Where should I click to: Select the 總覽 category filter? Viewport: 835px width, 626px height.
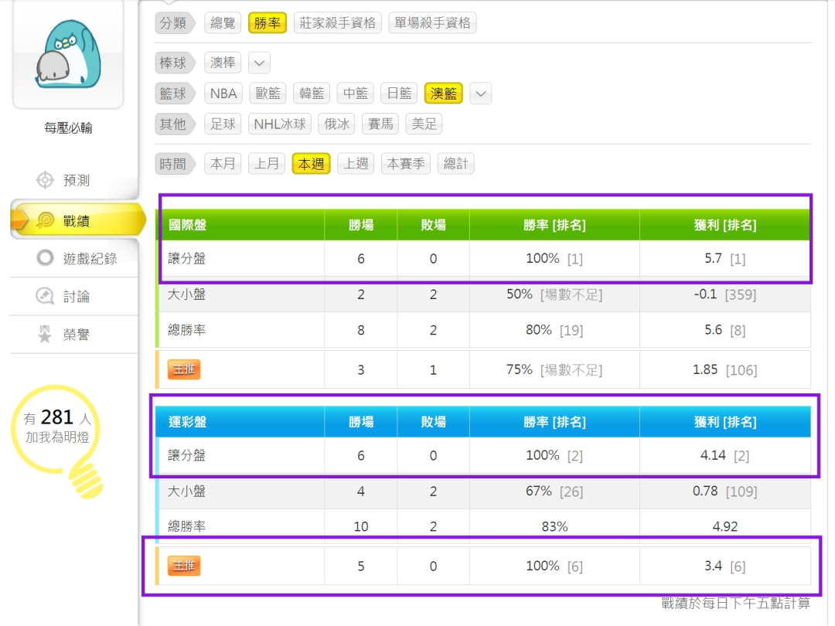[223, 23]
